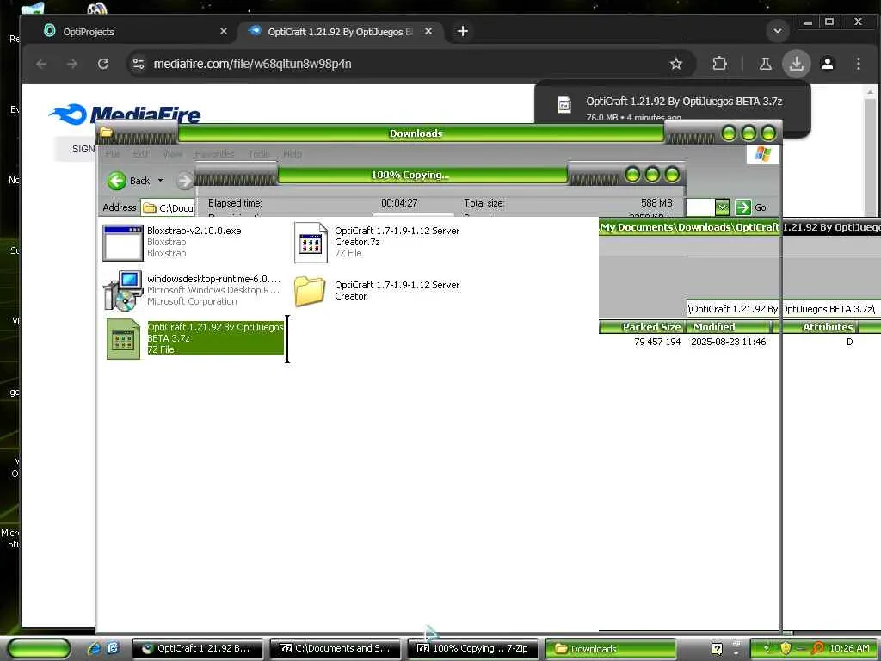Select OptiCraft Server Creator.7z file icon
881x661 pixels.
[x=311, y=242]
